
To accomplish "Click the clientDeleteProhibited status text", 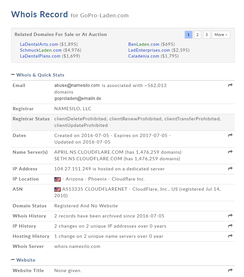I will point(81,119).
